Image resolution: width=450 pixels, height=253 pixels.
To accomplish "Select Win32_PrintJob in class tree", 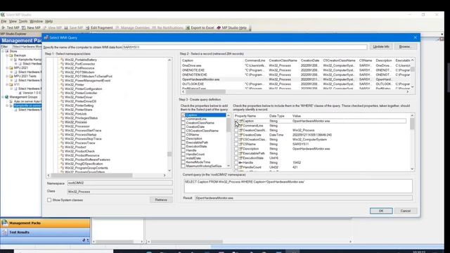I will (75, 114).
